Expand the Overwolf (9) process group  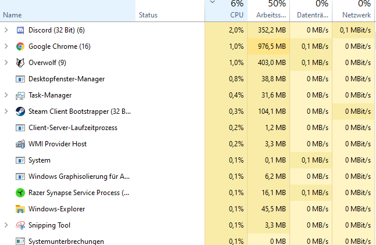6,63
